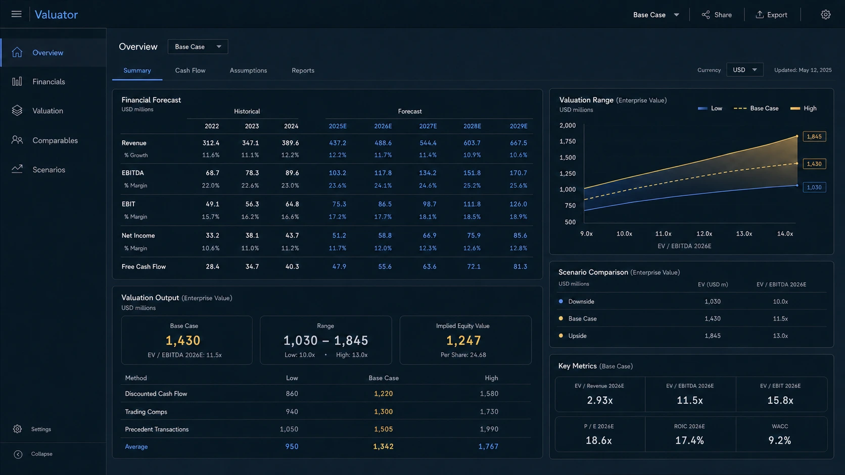Click the Upside EV value 1,845

coord(713,336)
